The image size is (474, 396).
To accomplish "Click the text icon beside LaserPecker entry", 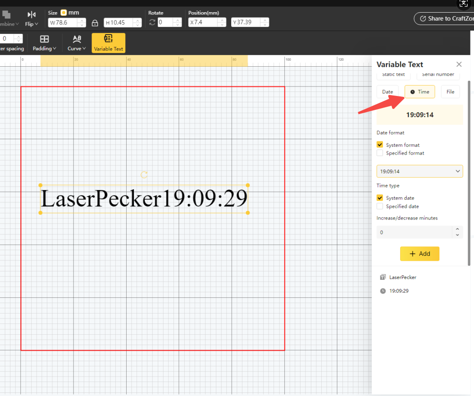I will click(383, 277).
